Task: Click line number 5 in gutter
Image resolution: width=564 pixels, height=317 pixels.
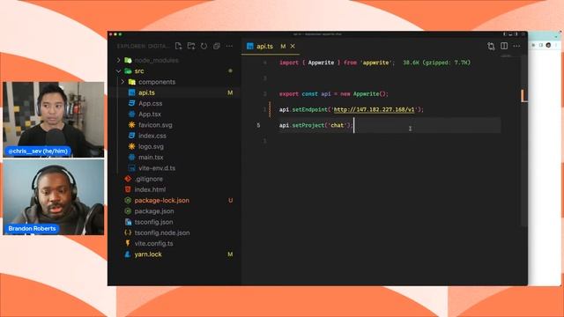Action: (258, 125)
